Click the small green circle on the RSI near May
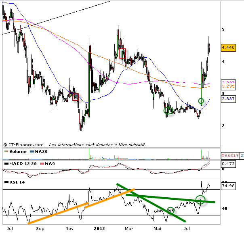This screenshot has width=244, height=234. point(170,210)
